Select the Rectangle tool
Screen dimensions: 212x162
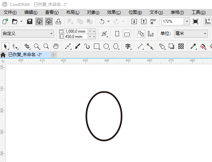click(x=97, y=46)
